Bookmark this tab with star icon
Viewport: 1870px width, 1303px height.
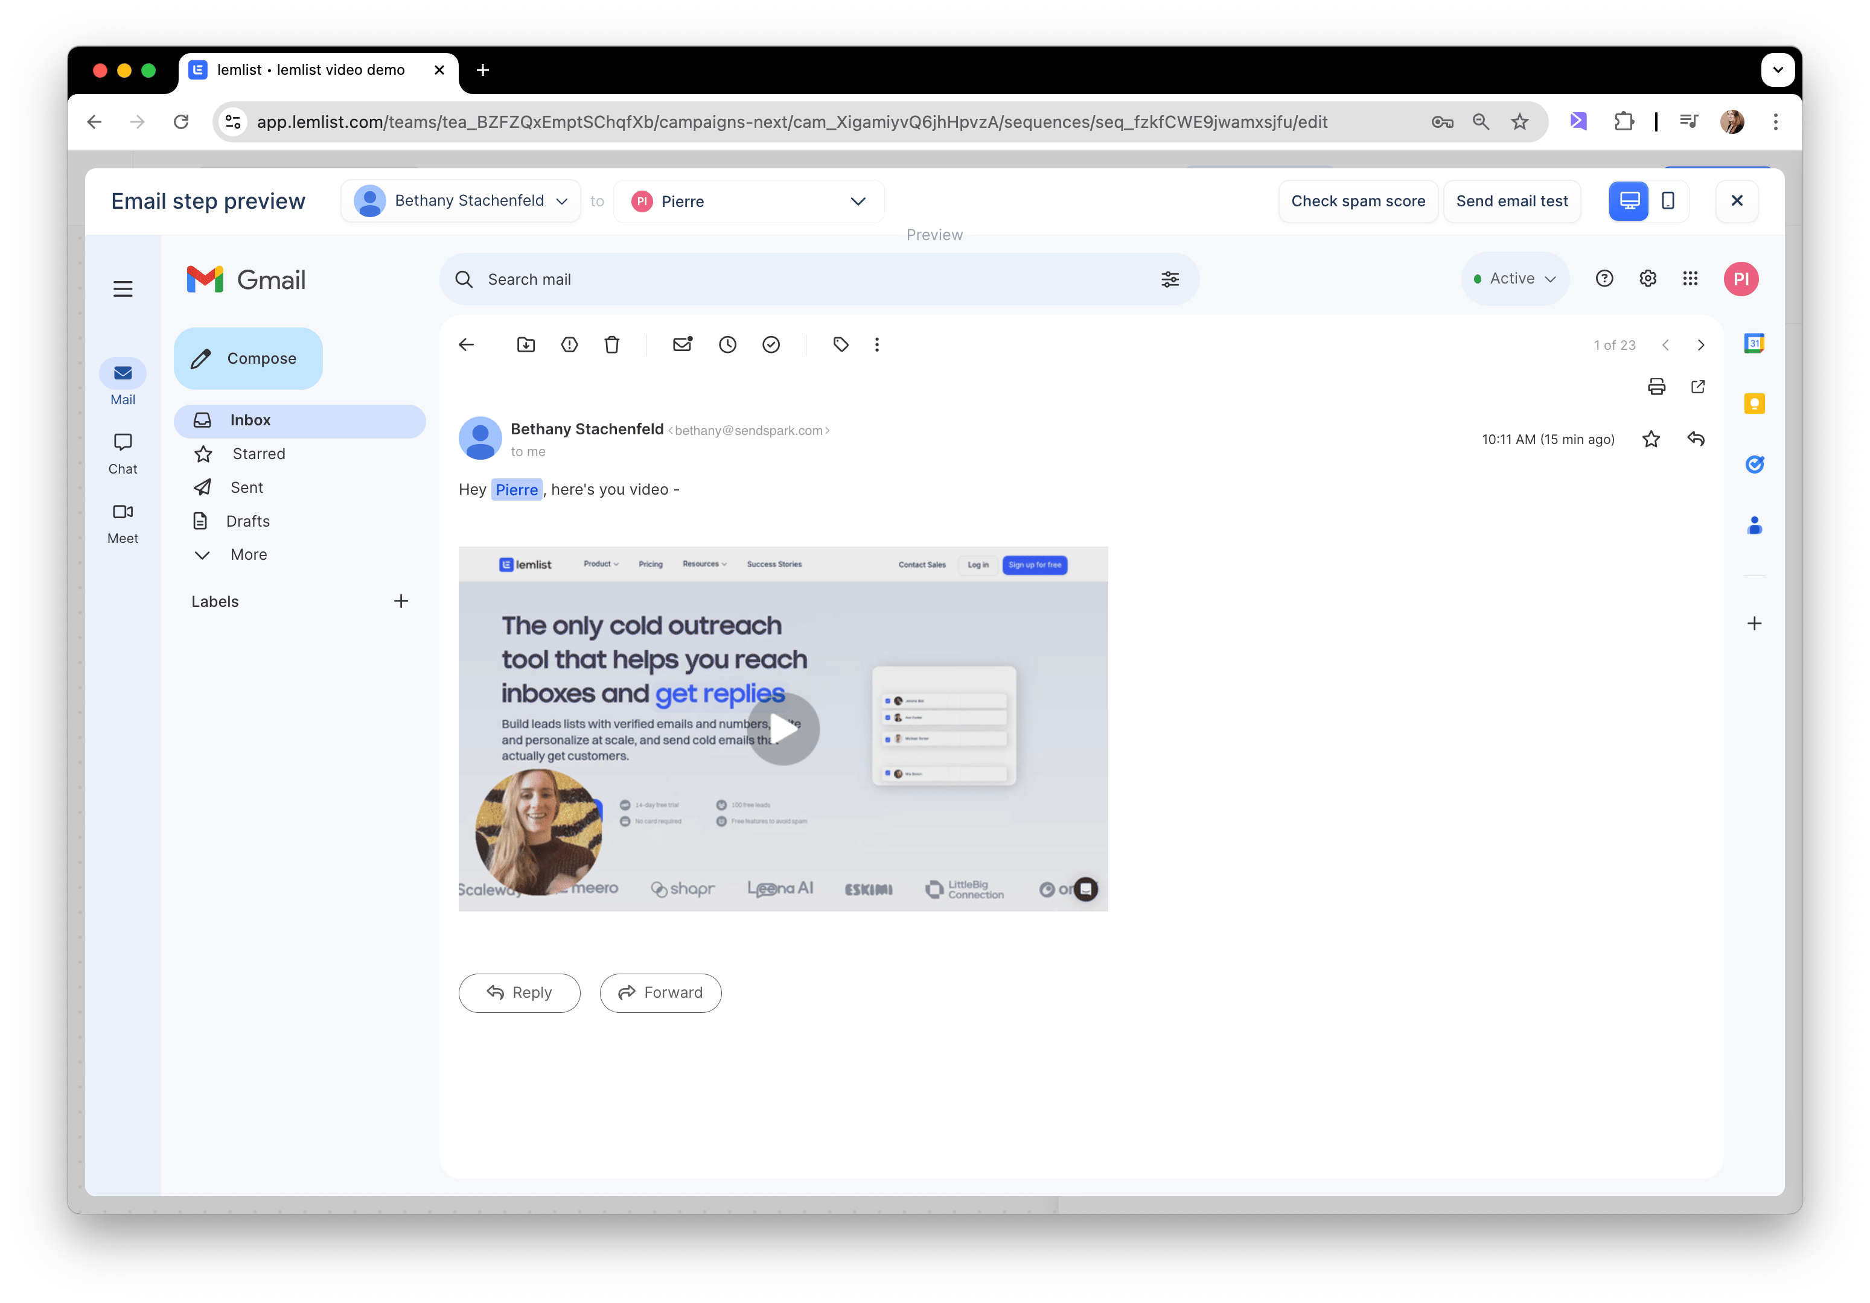click(1520, 122)
